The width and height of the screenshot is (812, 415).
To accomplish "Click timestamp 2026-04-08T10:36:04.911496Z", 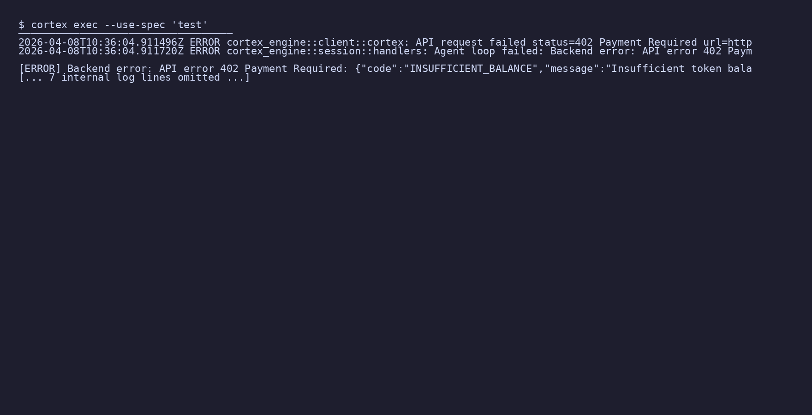I will click(101, 42).
